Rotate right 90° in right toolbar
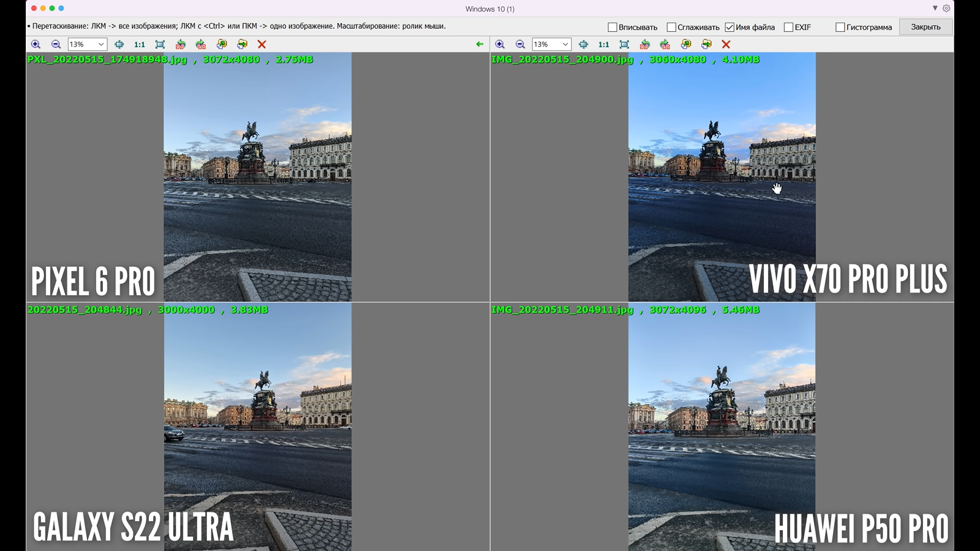Screen dimensions: 980x551 click(665, 44)
